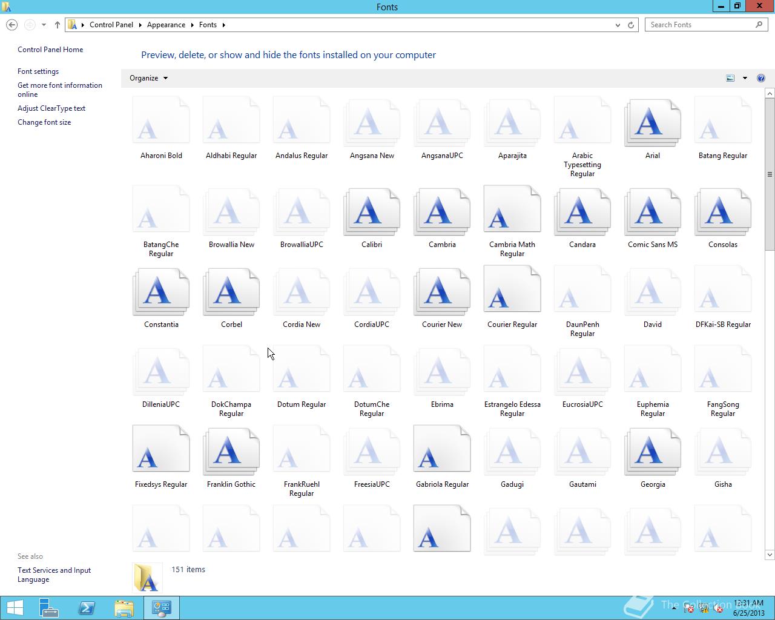Launch PowerShell from taskbar

87,608
